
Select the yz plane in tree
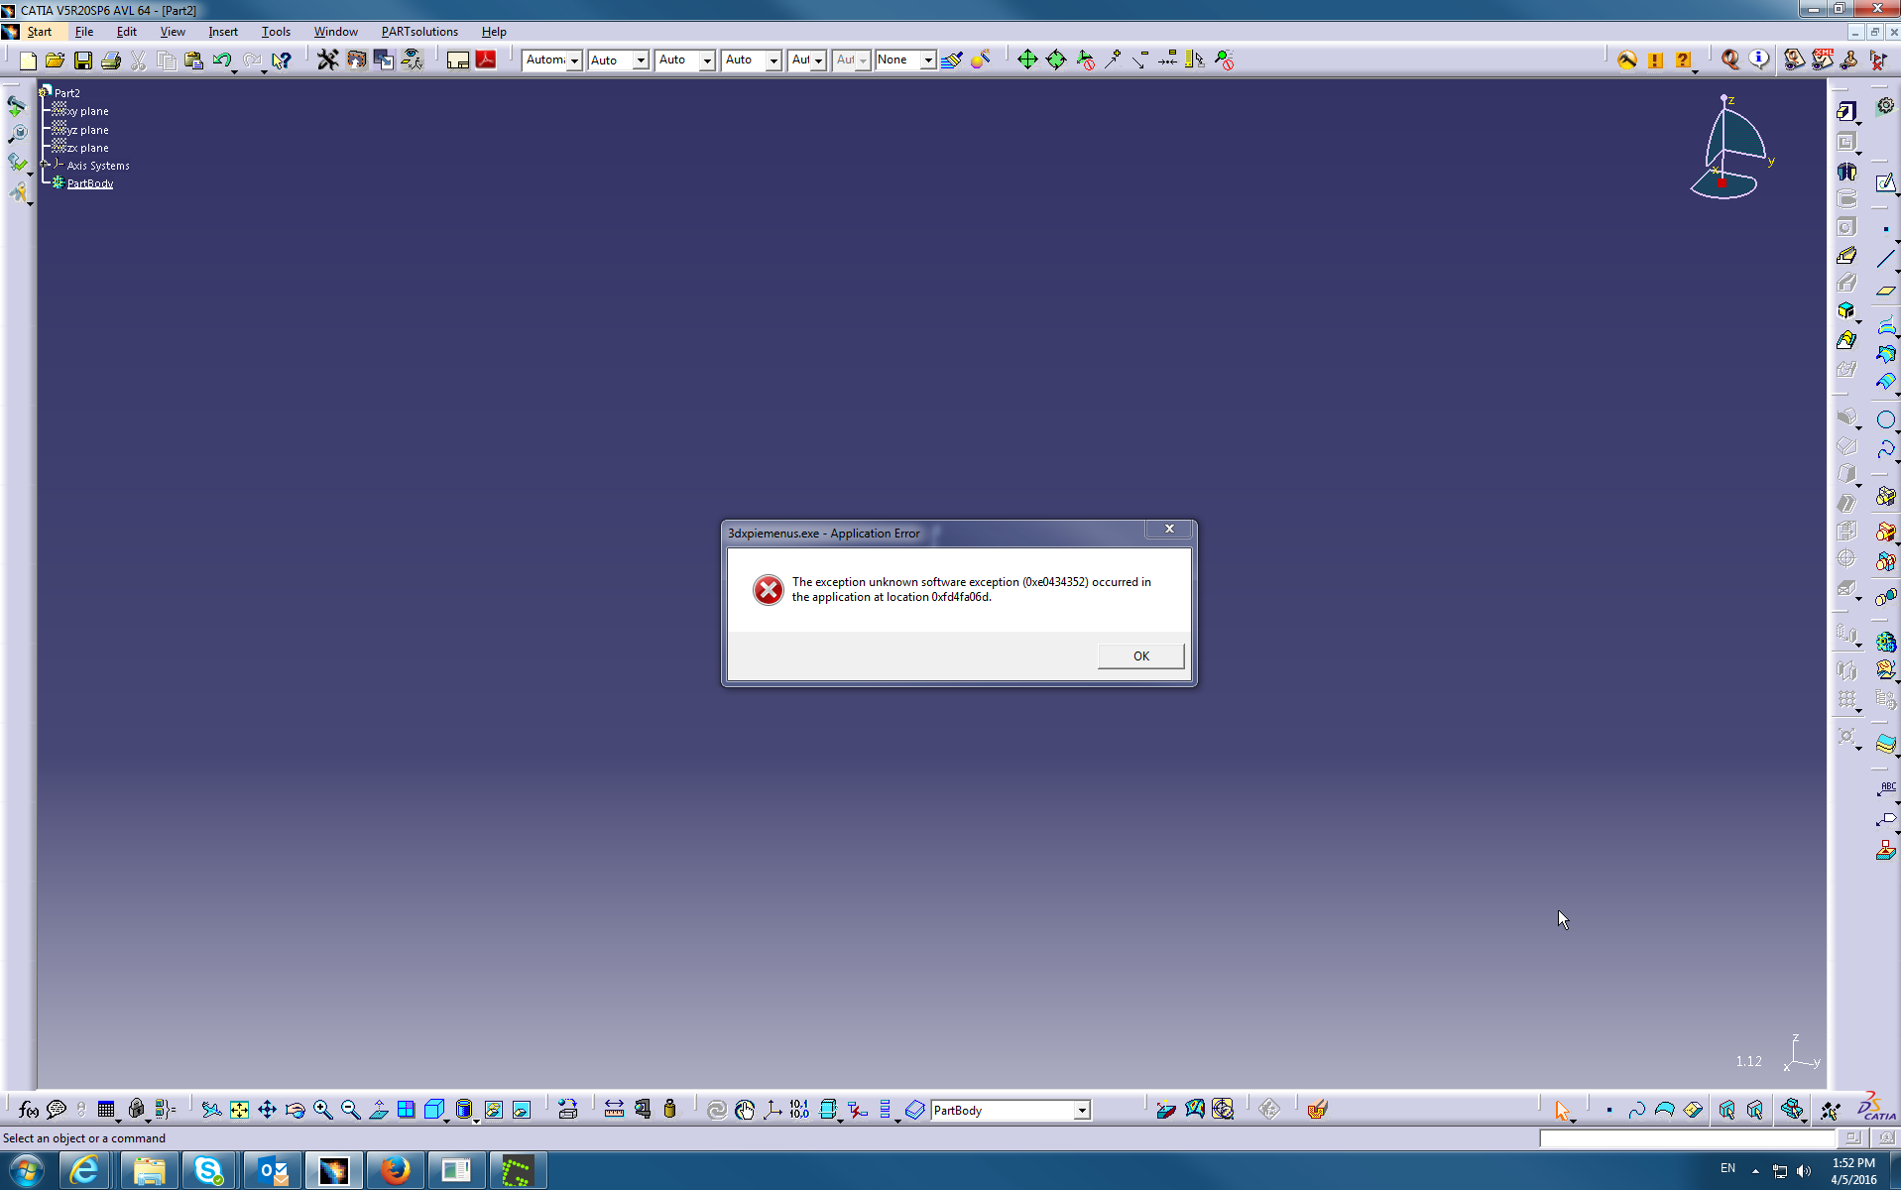click(x=87, y=130)
